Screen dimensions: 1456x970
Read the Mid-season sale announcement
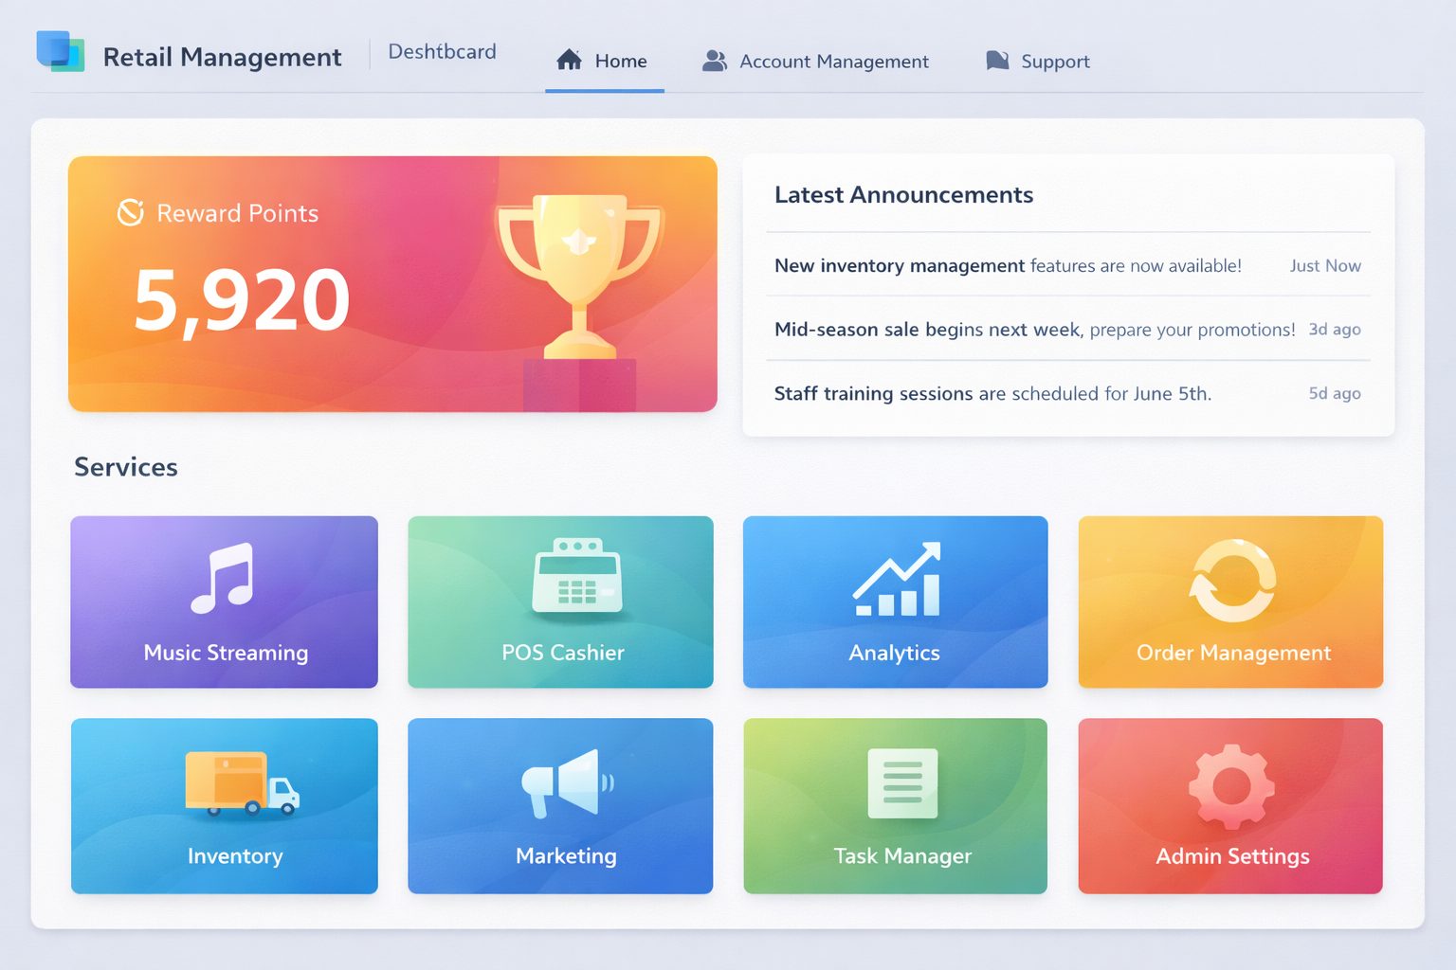click(1033, 330)
